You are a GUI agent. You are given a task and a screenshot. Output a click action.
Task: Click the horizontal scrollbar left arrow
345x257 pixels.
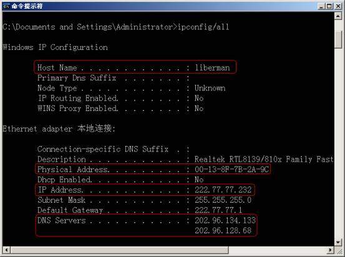[x=6, y=250]
